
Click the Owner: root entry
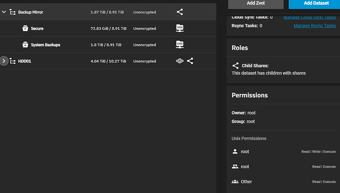(243, 113)
